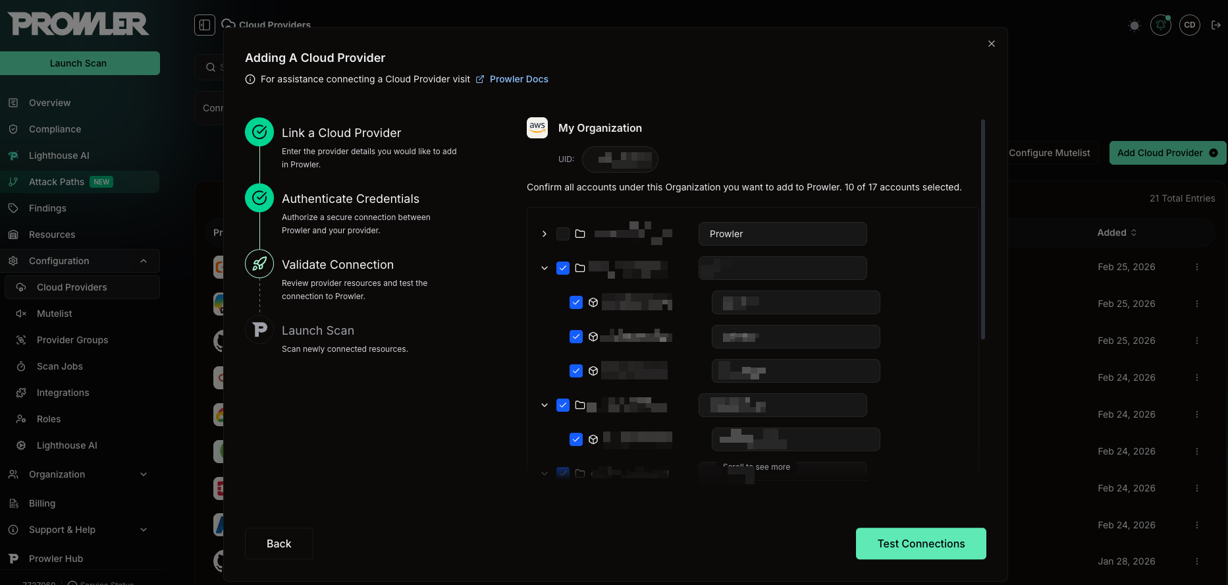Open the Findings section

point(47,208)
